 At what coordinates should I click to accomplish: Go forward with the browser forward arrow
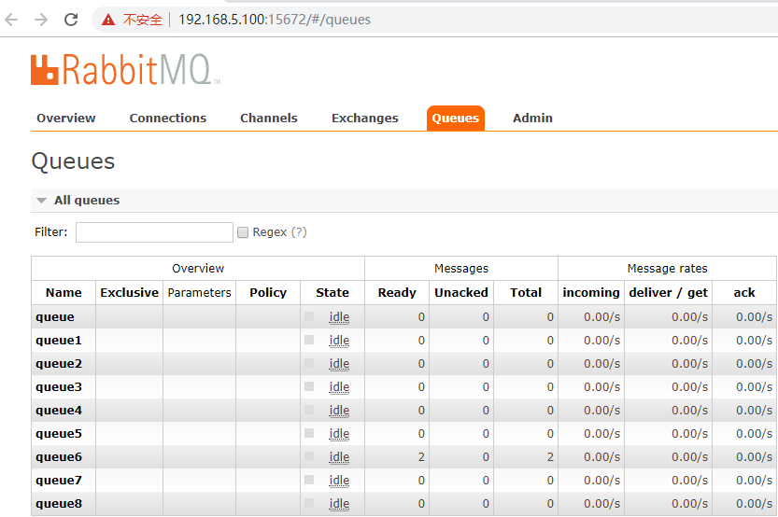coord(41,20)
